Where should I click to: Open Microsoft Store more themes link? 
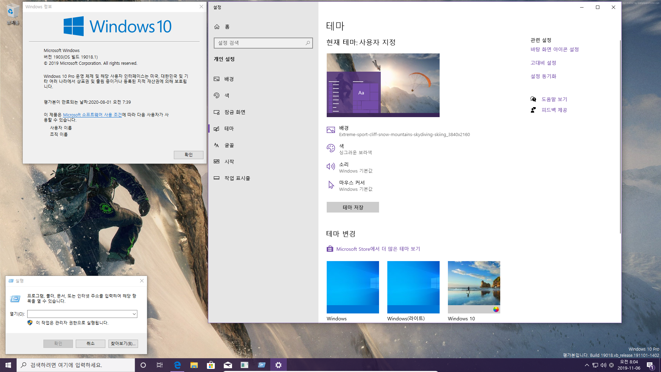(x=378, y=249)
